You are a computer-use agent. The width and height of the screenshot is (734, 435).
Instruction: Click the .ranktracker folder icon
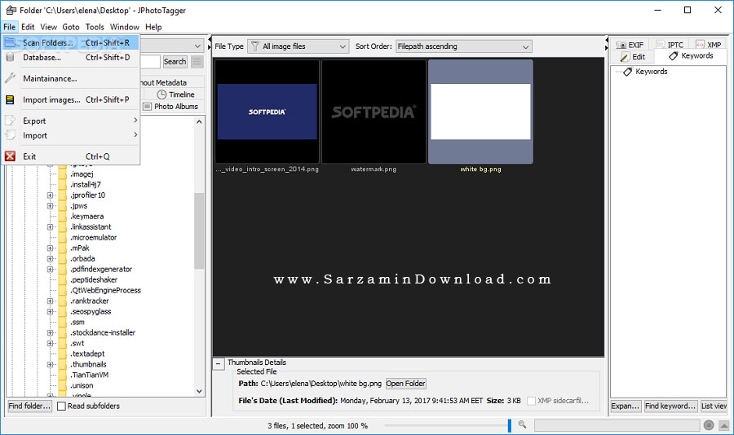(x=62, y=301)
